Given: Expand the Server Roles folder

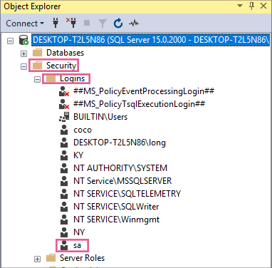Looking at the screenshot, I should [x=37, y=259].
